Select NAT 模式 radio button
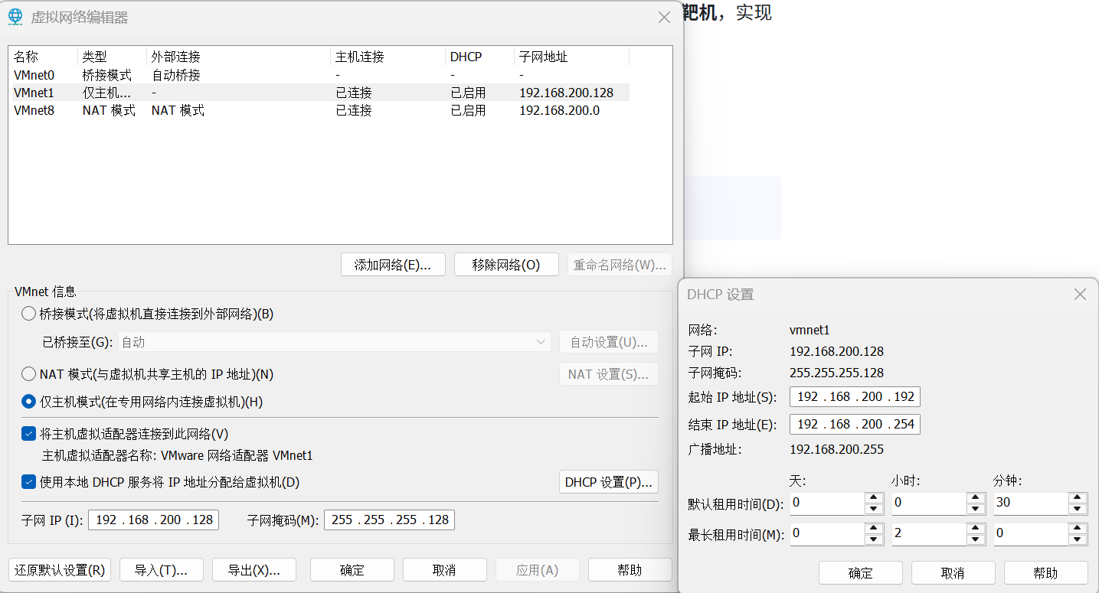The height and width of the screenshot is (593, 1099). point(28,374)
